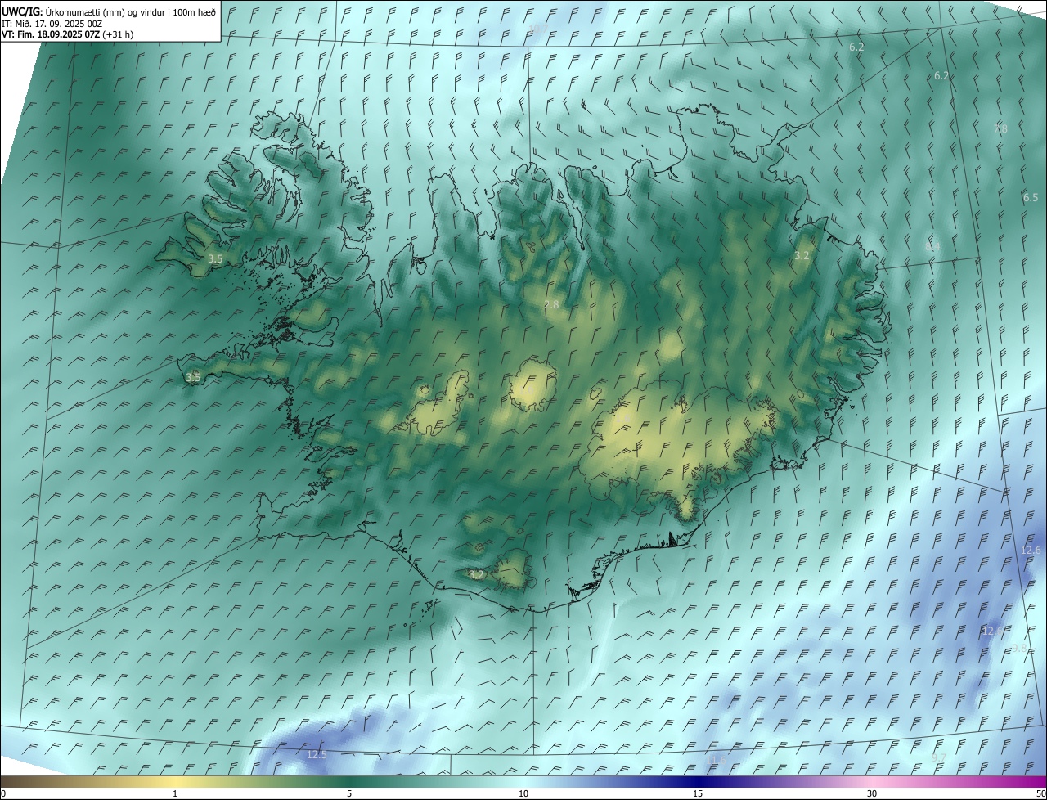Click the 9.7 value label
1047x800 pixels.
click(938, 758)
